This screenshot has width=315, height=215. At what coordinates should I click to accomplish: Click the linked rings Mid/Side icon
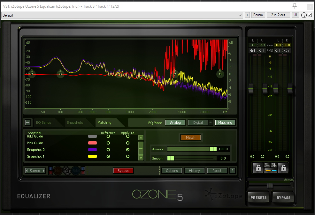click(x=67, y=171)
